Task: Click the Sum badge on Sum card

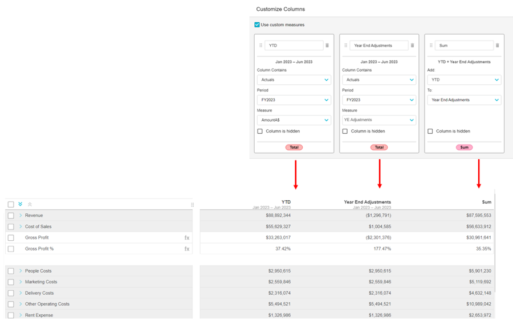Action: (464, 147)
